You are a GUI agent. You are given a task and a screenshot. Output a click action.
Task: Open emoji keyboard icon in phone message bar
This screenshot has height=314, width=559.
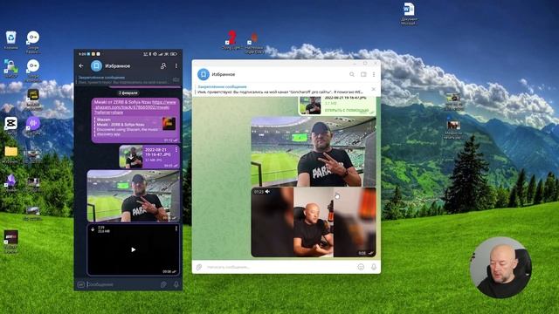coord(81,284)
